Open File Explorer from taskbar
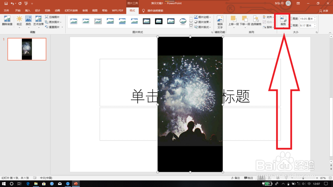 (36, 184)
